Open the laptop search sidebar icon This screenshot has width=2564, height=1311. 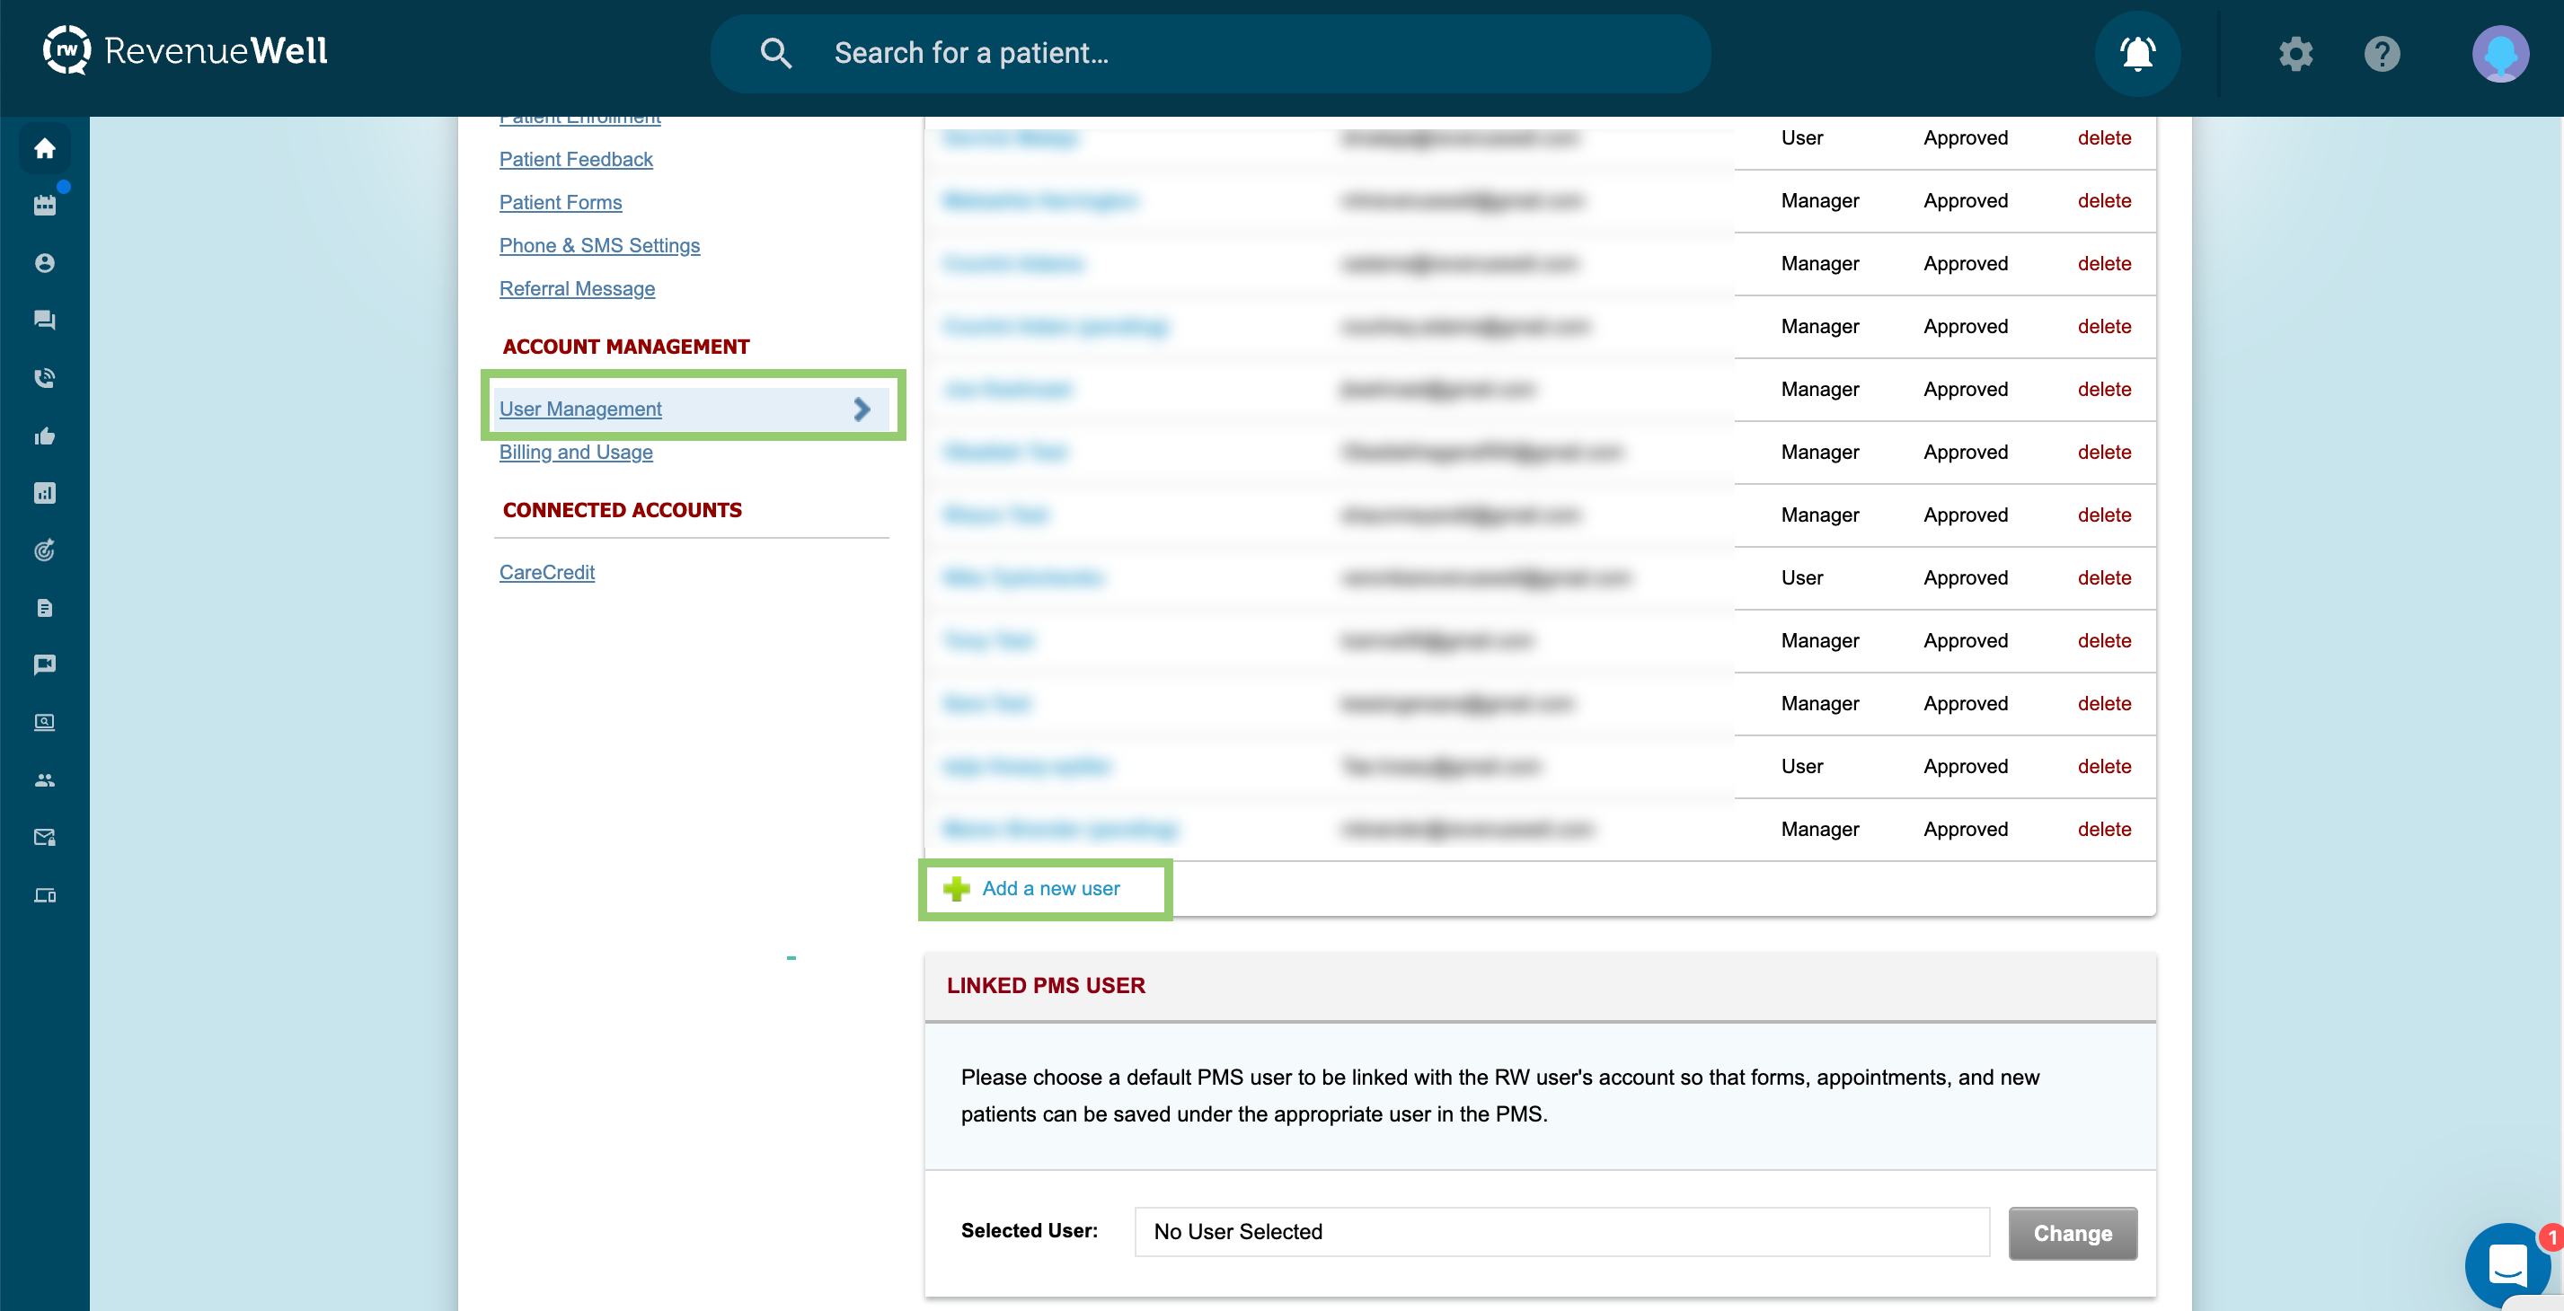45,722
